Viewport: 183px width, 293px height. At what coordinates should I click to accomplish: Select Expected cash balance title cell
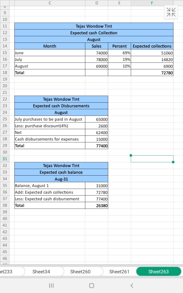[61, 172]
